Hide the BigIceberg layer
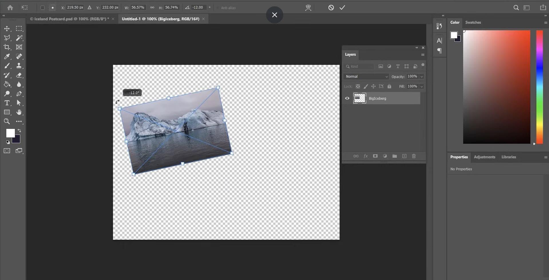The height and width of the screenshot is (280, 549). [x=347, y=98]
